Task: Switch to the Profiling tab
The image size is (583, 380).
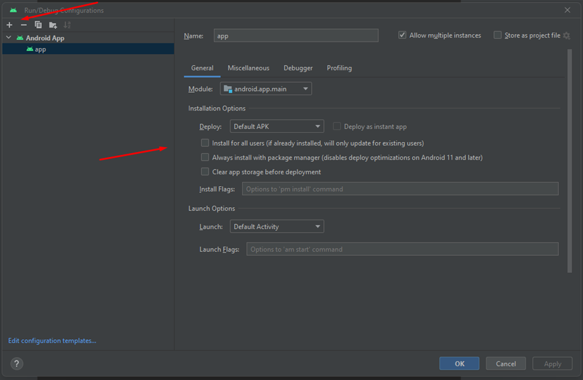Action: (x=339, y=68)
